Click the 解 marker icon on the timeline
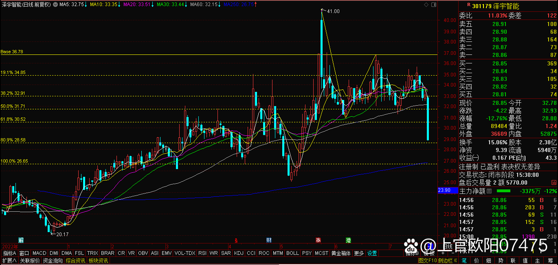This screenshot has height=265, width=558. [21, 240]
